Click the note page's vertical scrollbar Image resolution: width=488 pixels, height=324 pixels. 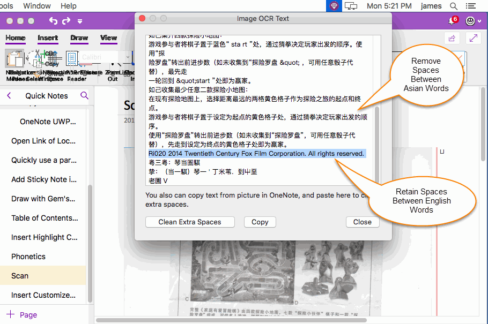click(483, 125)
